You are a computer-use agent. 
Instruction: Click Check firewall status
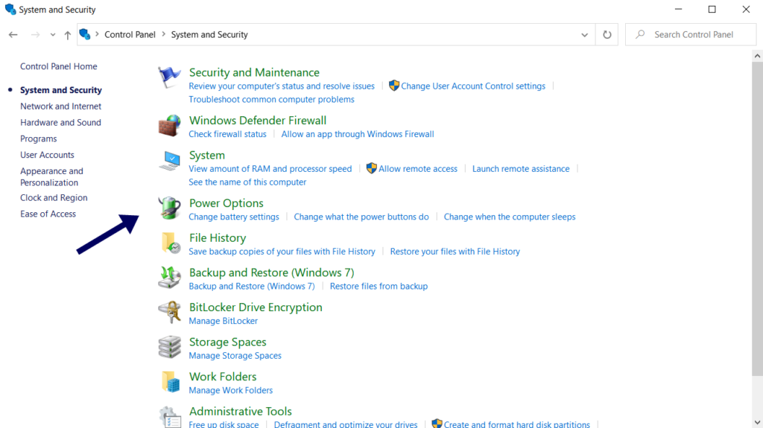(227, 134)
